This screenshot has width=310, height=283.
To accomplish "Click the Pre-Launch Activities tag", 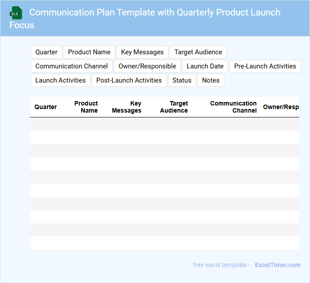I will [x=265, y=66].
